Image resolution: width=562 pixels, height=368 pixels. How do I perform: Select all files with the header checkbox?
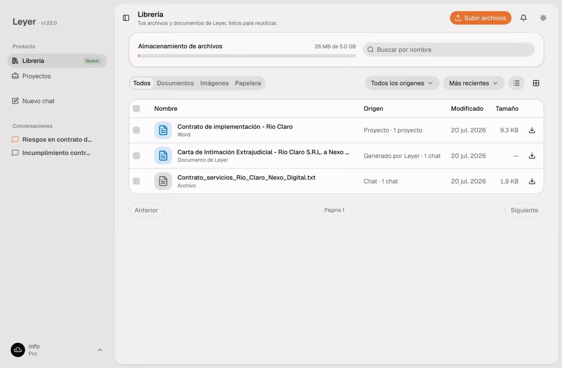pyautogui.click(x=136, y=109)
